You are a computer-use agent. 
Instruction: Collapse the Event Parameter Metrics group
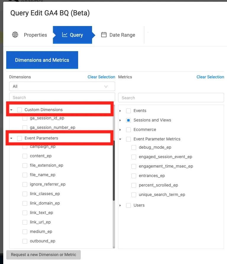point(120,139)
